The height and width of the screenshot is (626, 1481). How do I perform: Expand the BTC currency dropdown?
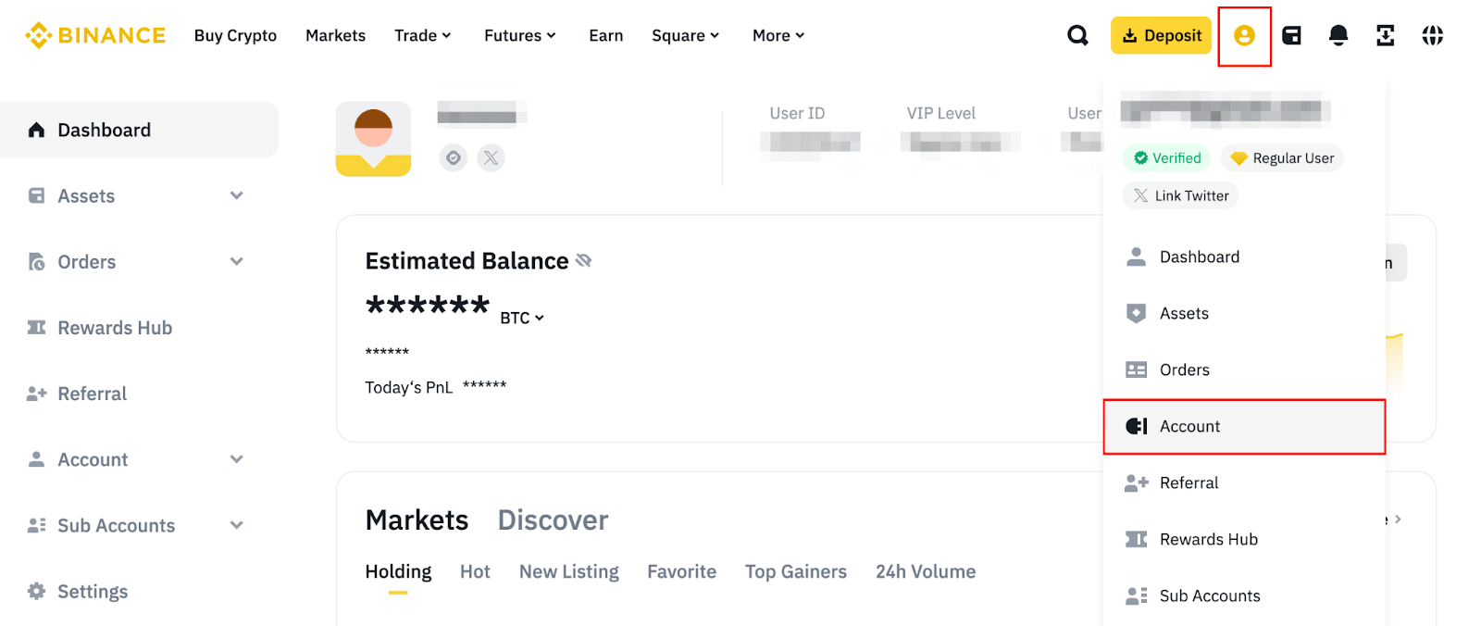click(x=521, y=318)
